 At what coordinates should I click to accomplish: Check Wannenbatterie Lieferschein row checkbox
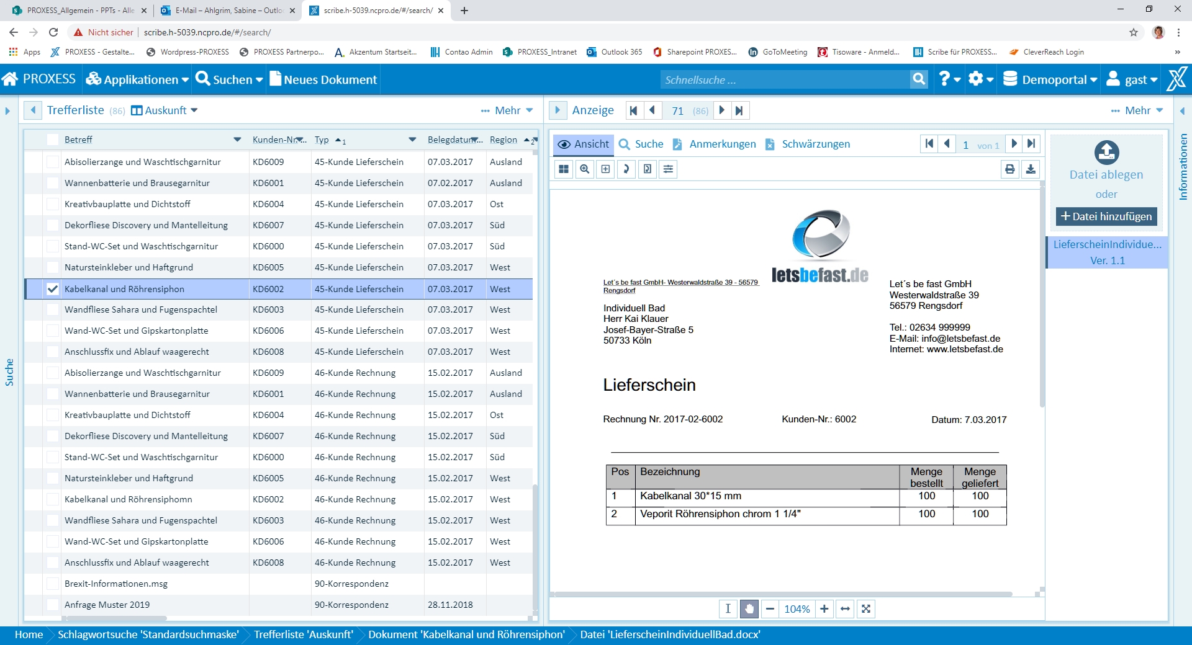(x=53, y=183)
